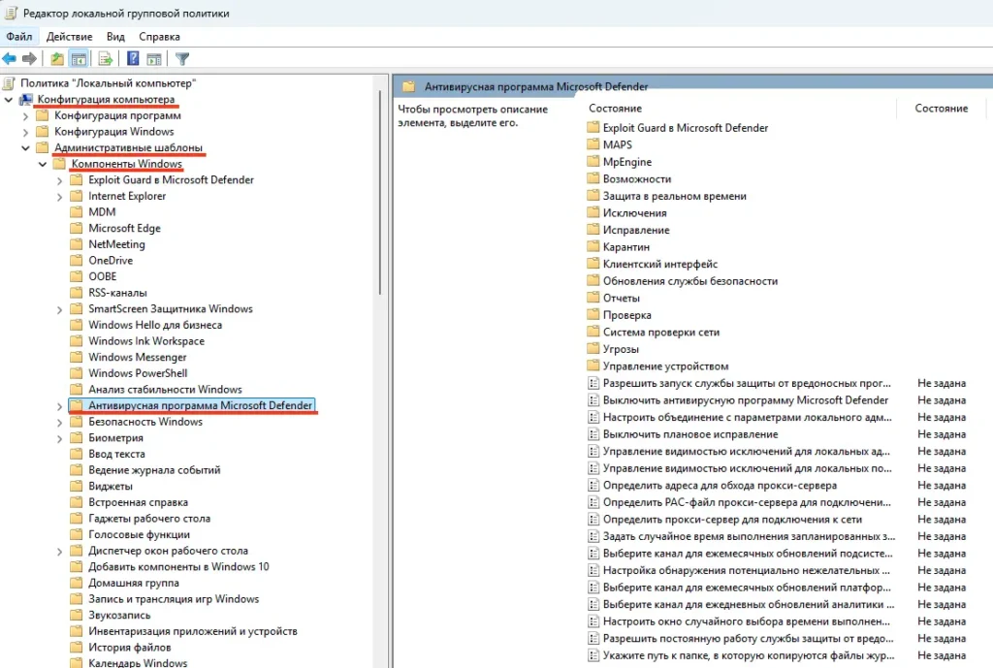Expand the Конфигурация программ node

click(x=25, y=116)
